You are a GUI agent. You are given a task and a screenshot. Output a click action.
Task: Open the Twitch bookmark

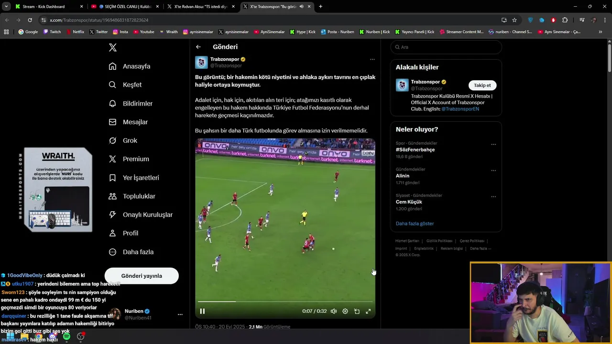click(52, 32)
